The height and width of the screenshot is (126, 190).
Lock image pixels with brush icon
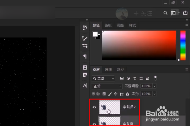(110, 94)
